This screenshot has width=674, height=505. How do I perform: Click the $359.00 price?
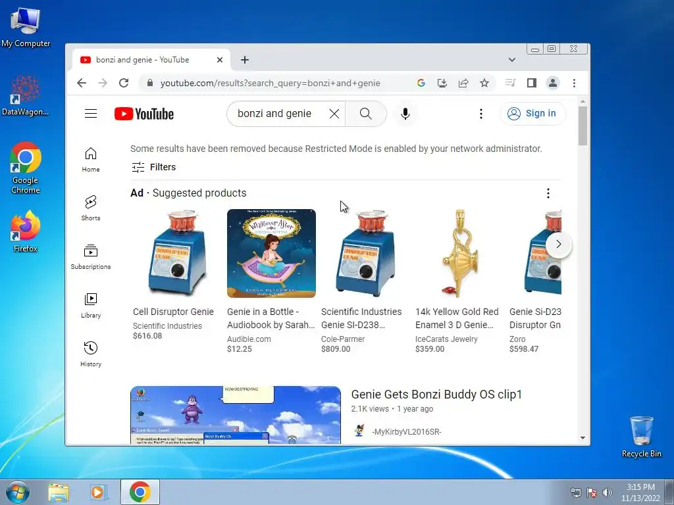[430, 349]
